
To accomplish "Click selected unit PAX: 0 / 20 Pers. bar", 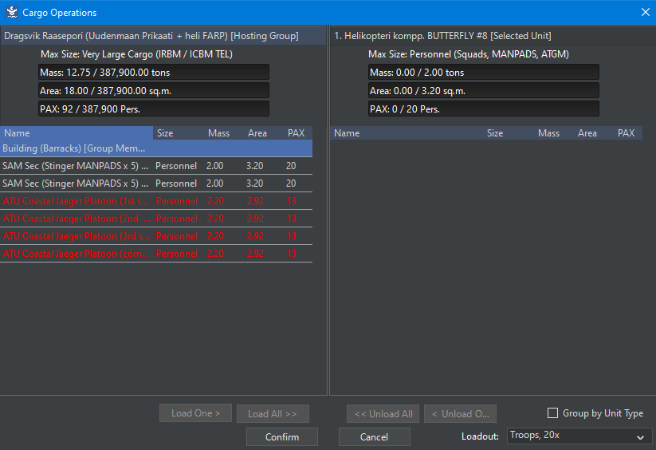I will click(484, 109).
